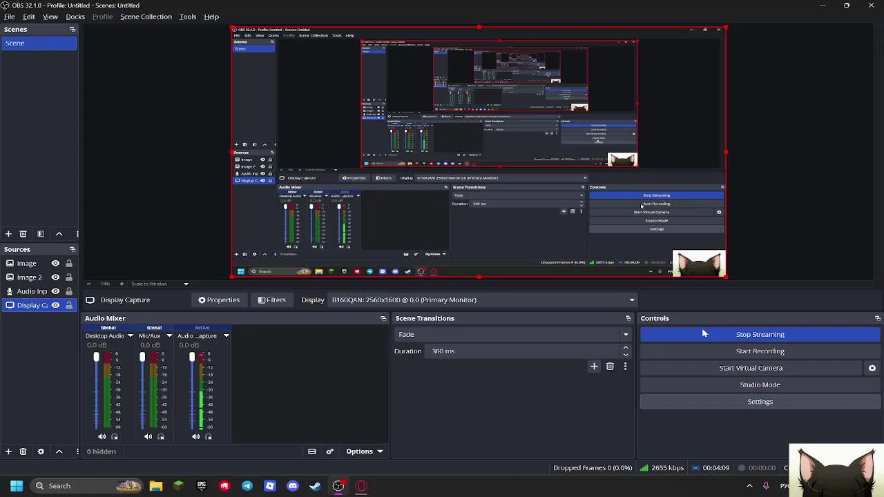Lock the Image 2 source
Image resolution: width=884 pixels, height=497 pixels.
69,277
